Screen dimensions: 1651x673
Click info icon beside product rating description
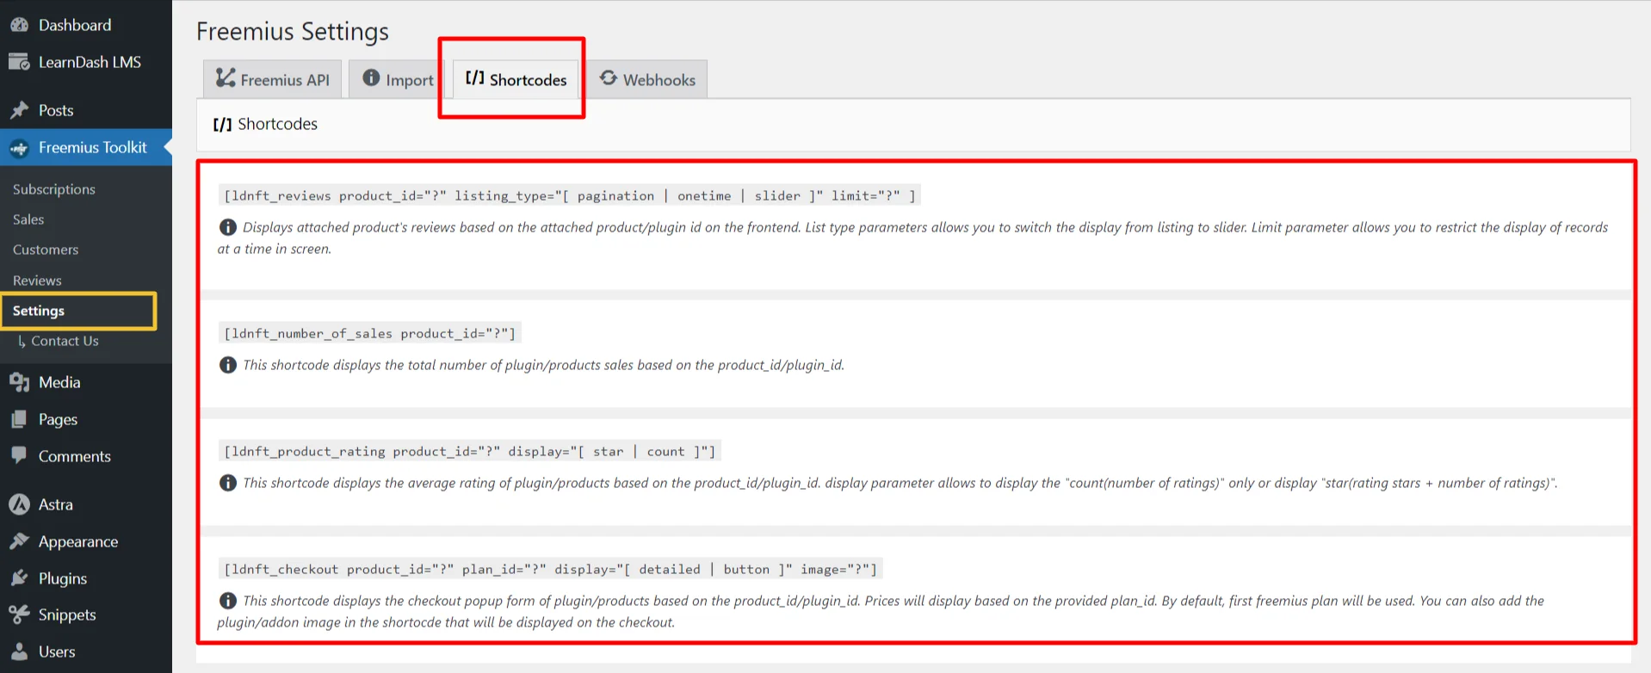pyautogui.click(x=228, y=483)
